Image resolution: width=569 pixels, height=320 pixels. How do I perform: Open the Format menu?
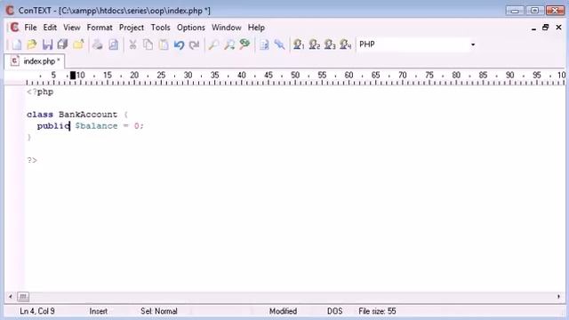[x=100, y=28]
